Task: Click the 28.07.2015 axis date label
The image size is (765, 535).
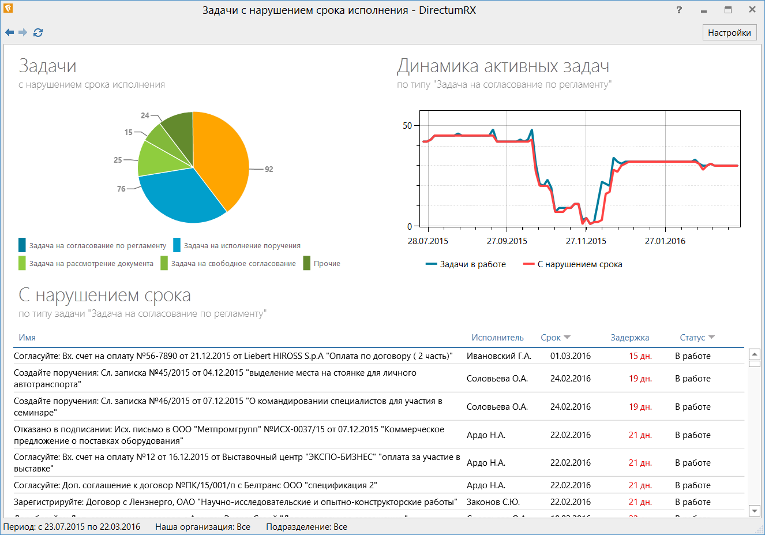Action: click(x=428, y=241)
